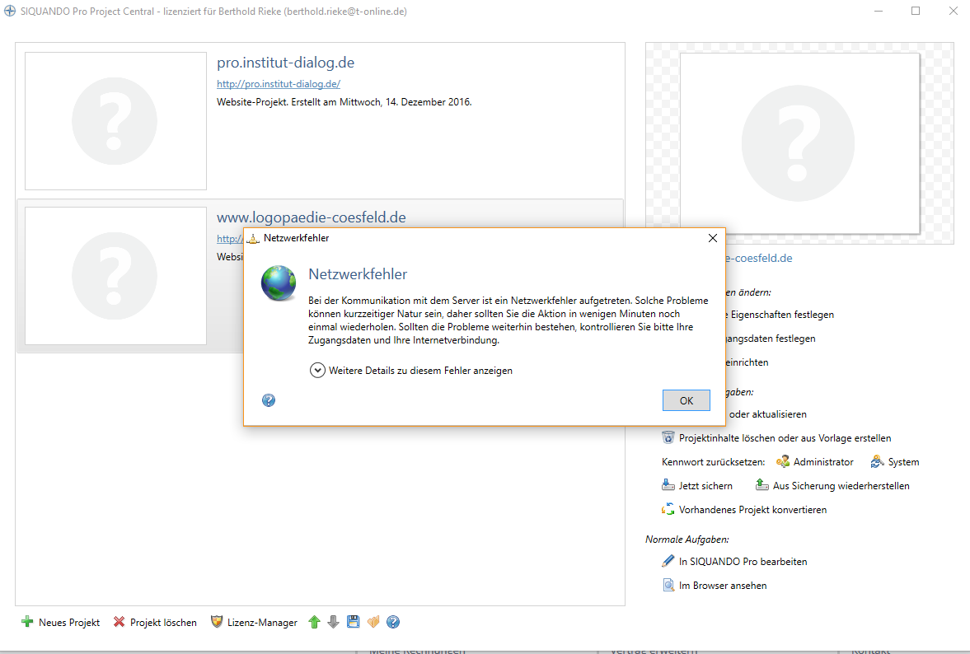Maximize the Project Central window
This screenshot has width=970, height=654.
916,12
